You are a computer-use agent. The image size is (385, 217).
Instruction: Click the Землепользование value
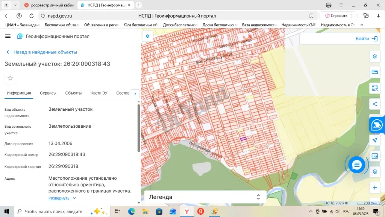[70, 126]
